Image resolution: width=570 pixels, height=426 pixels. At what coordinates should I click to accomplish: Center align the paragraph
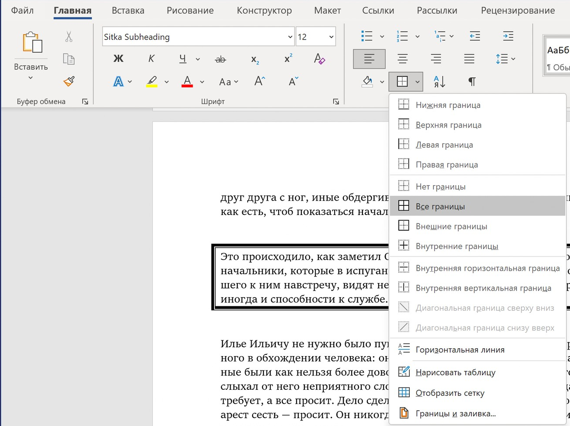[x=402, y=59]
